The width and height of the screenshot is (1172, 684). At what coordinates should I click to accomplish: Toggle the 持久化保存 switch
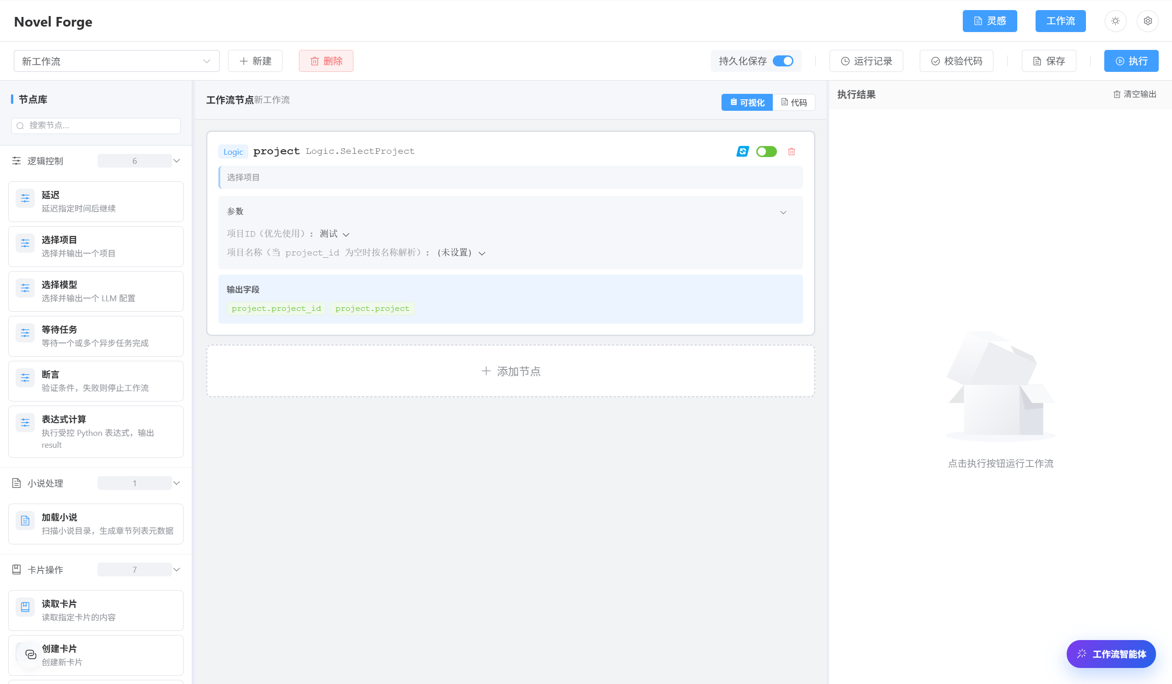pos(783,61)
